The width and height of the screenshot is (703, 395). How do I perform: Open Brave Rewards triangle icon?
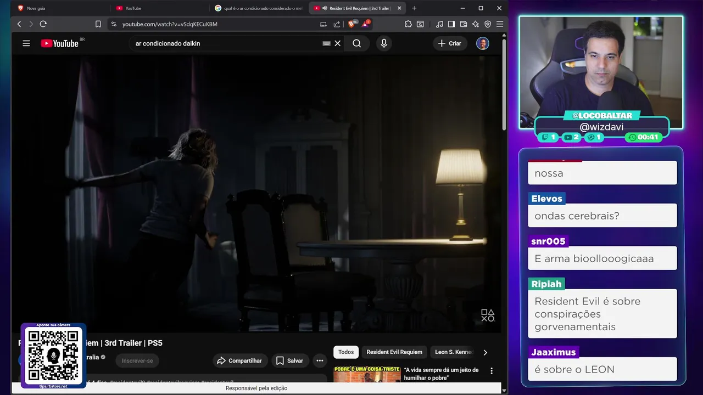(x=365, y=24)
